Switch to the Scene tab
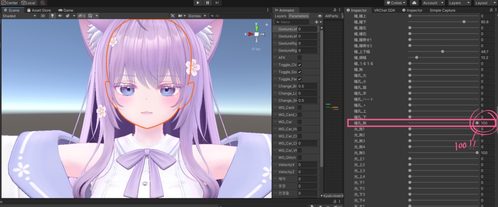 [12, 10]
